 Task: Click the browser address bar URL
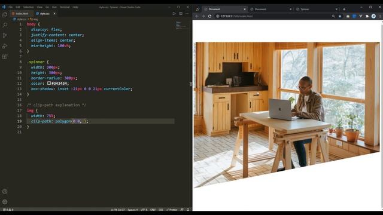(237, 16)
